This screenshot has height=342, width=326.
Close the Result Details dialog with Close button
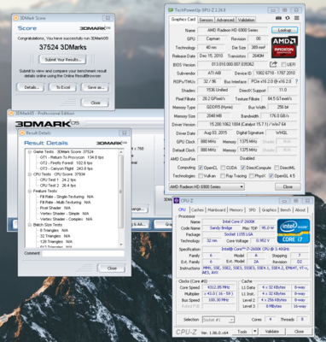tap(112, 268)
